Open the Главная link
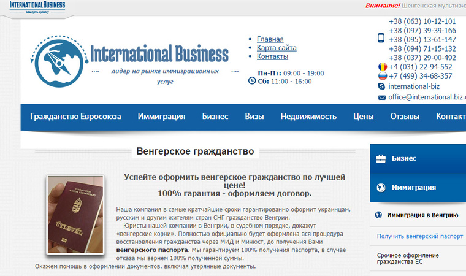 (270, 39)
